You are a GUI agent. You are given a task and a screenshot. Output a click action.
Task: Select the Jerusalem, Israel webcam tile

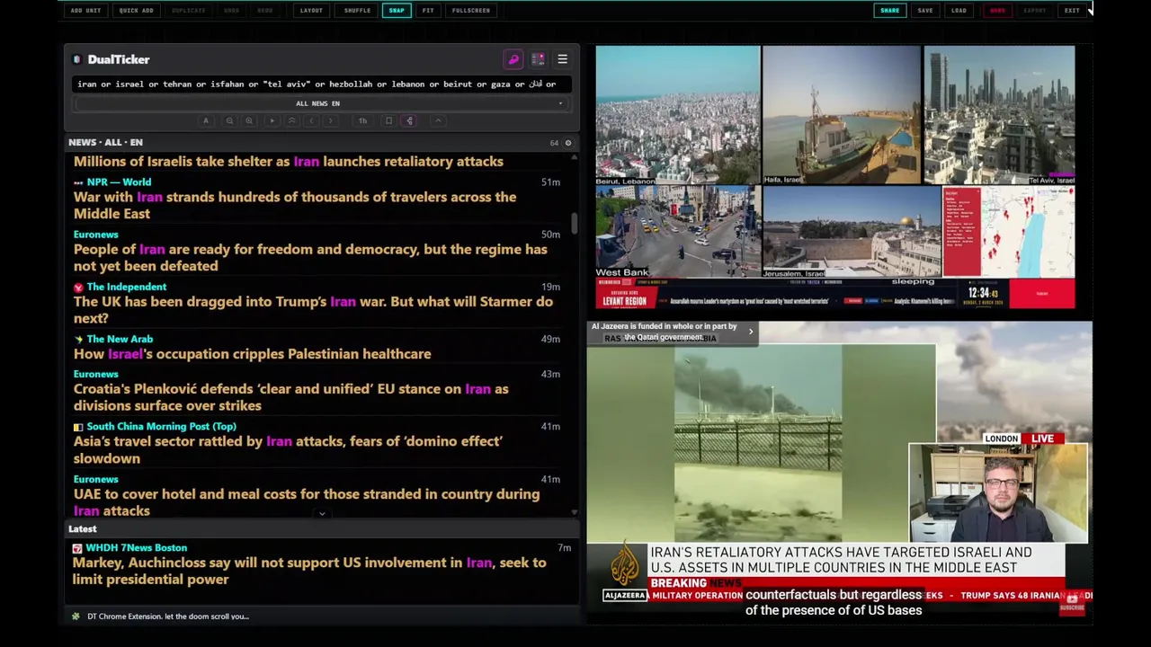(852, 232)
